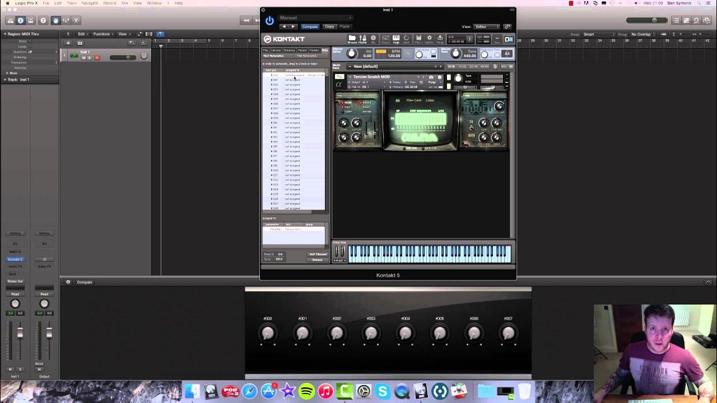Open the Note Pad icon
717x403 pixels.
[x=686, y=21]
